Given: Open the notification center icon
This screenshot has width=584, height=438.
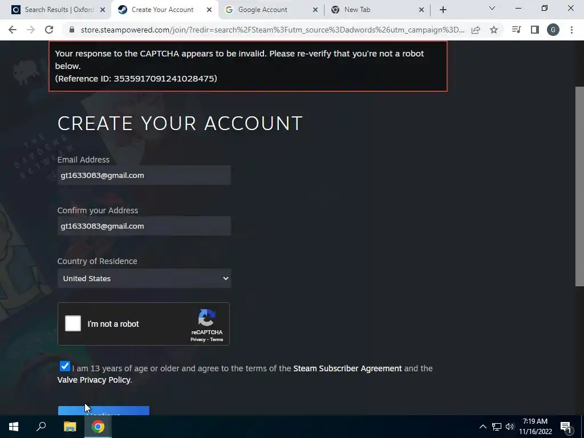Looking at the screenshot, I should coord(566,427).
